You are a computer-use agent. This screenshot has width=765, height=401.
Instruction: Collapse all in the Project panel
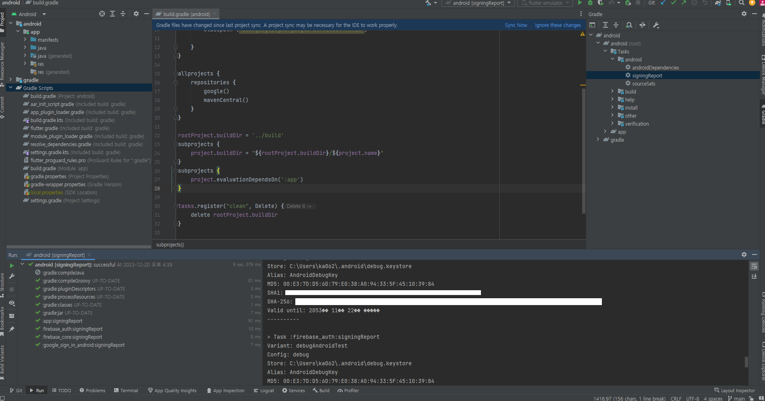click(x=123, y=14)
